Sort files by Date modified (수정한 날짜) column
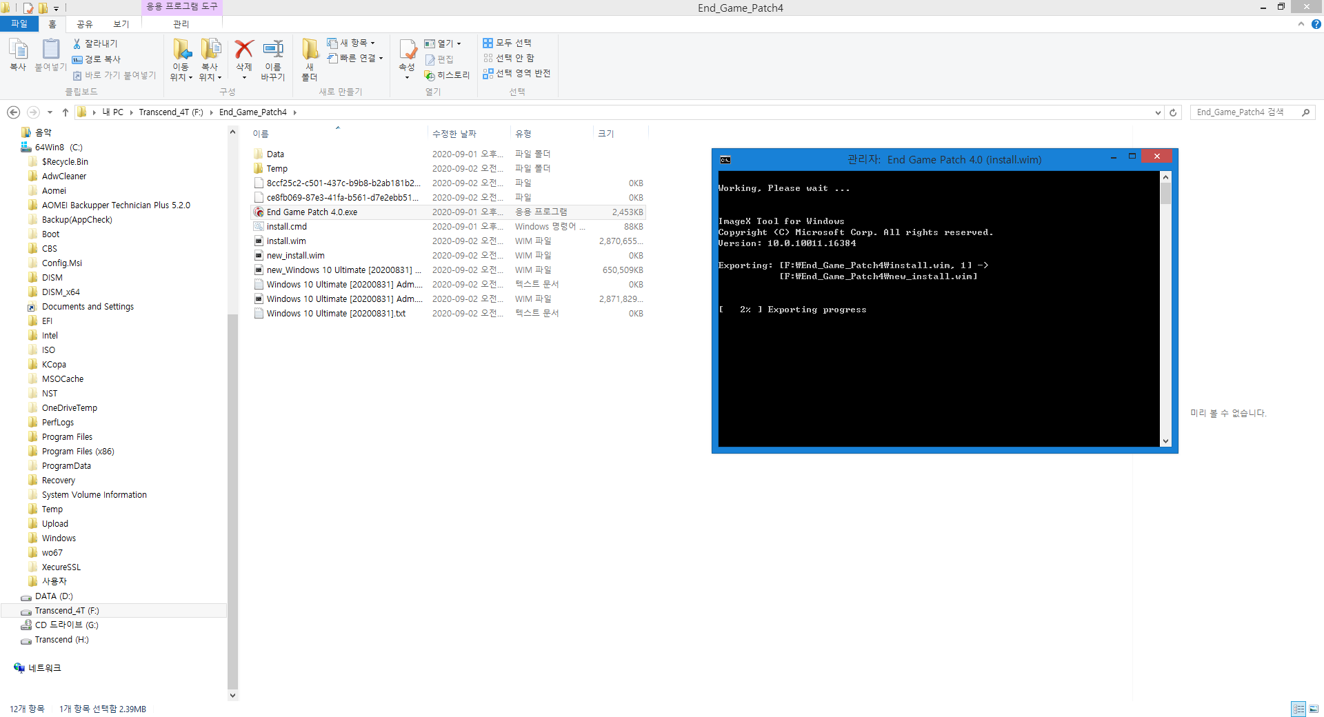Screen dimensions: 1324x717 [469, 134]
